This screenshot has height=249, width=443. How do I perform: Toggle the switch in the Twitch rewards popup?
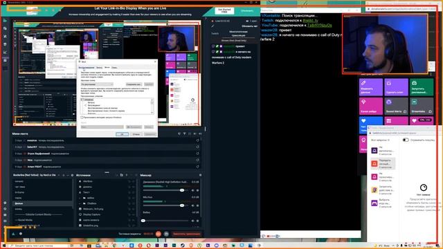coord(406,140)
